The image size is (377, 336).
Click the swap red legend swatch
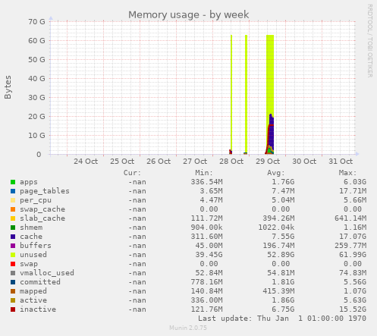pyautogui.click(x=13, y=264)
